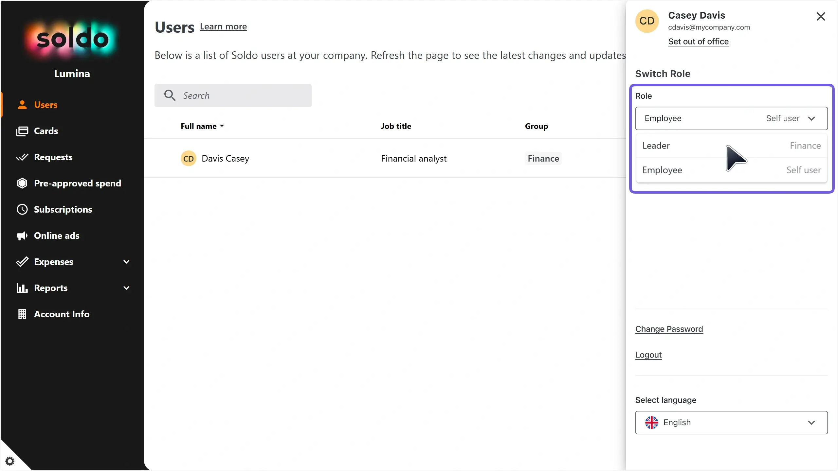
Task: Click the Pre-approved spend hexagon icon
Action: click(x=22, y=183)
